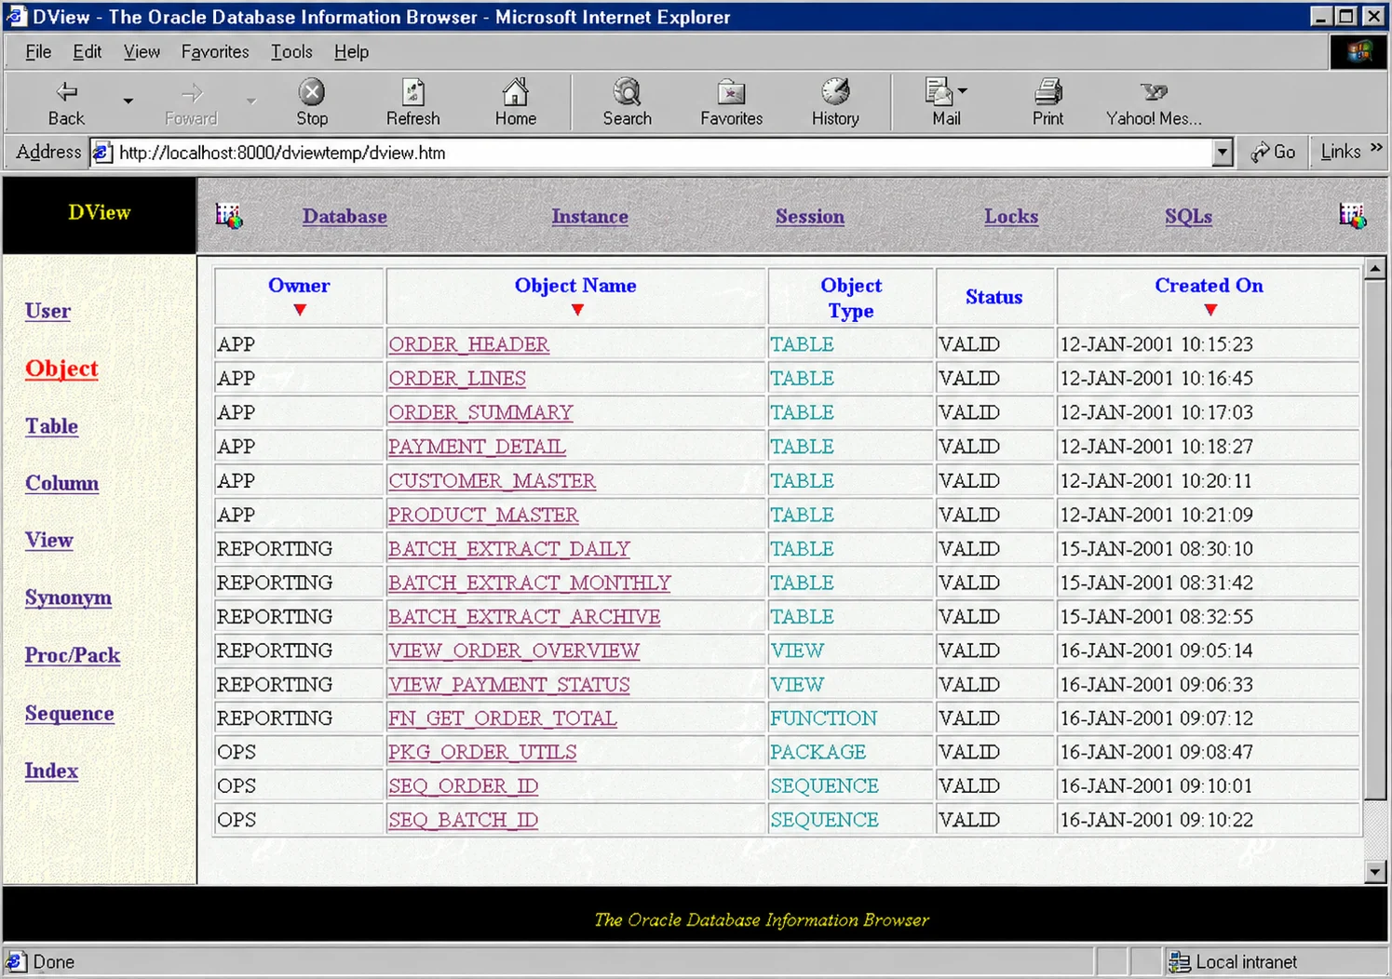
Task: Open the Edit menu
Action: 88,52
